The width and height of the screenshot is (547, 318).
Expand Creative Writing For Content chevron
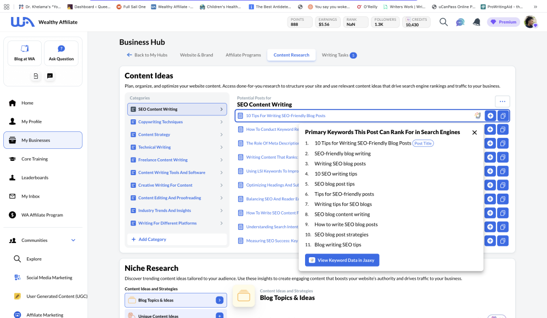point(222,186)
